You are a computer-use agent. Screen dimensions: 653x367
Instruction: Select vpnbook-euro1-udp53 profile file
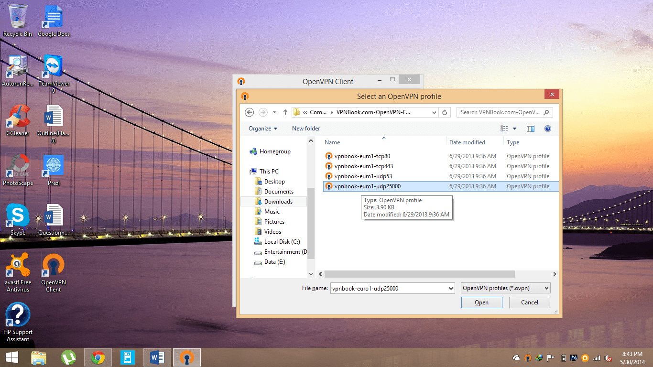point(363,176)
